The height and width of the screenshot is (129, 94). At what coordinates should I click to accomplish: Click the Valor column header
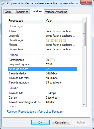pyautogui.click(x=61, y=21)
